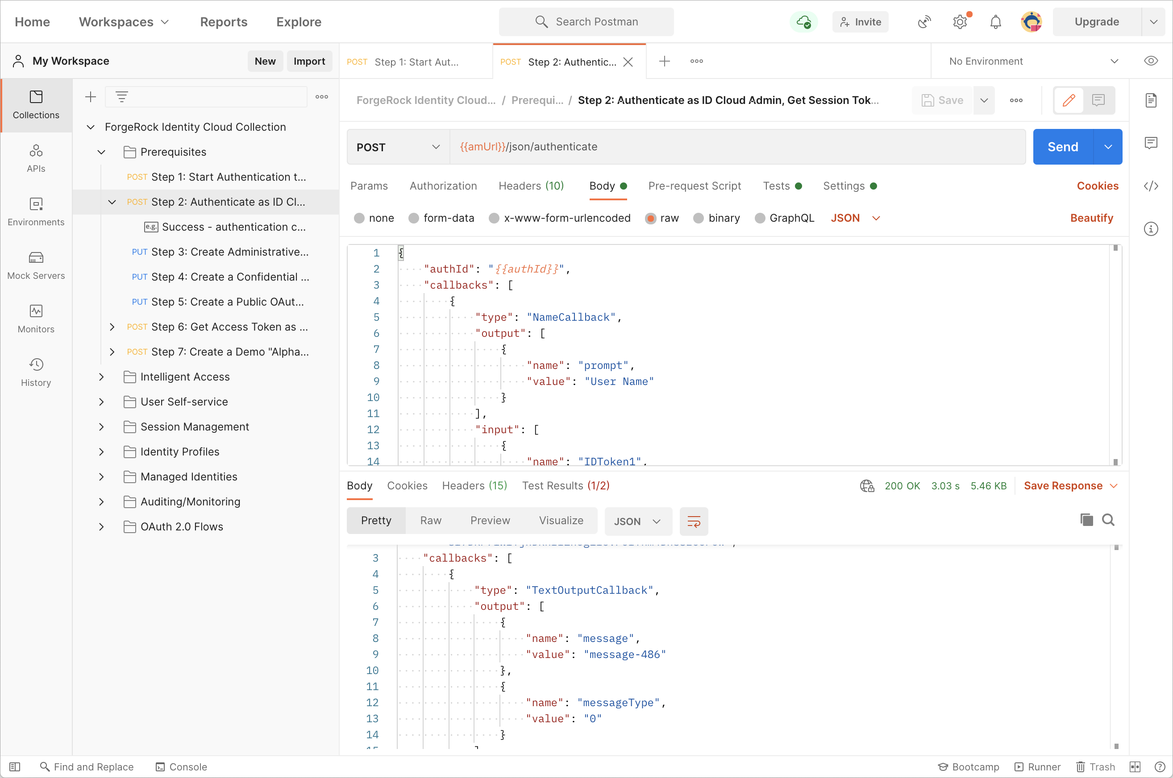Open the code snippet panel
Viewport: 1173px width, 778px height.
coord(1151,186)
